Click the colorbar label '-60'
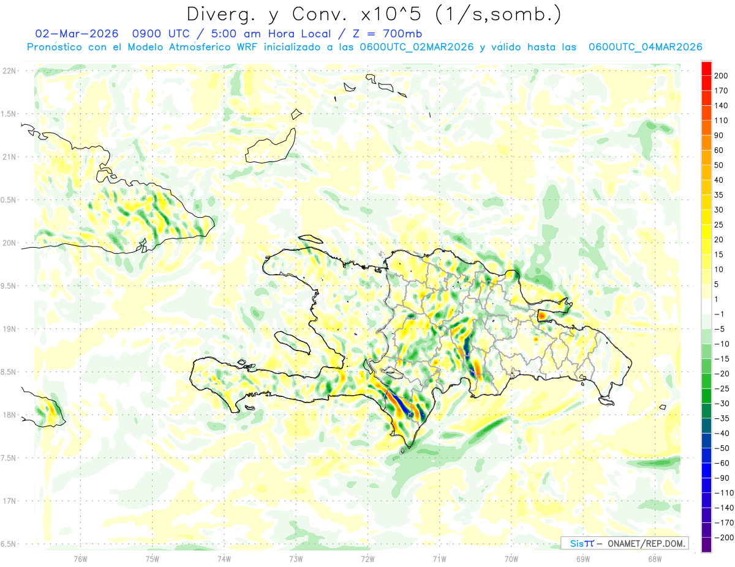 (722, 463)
